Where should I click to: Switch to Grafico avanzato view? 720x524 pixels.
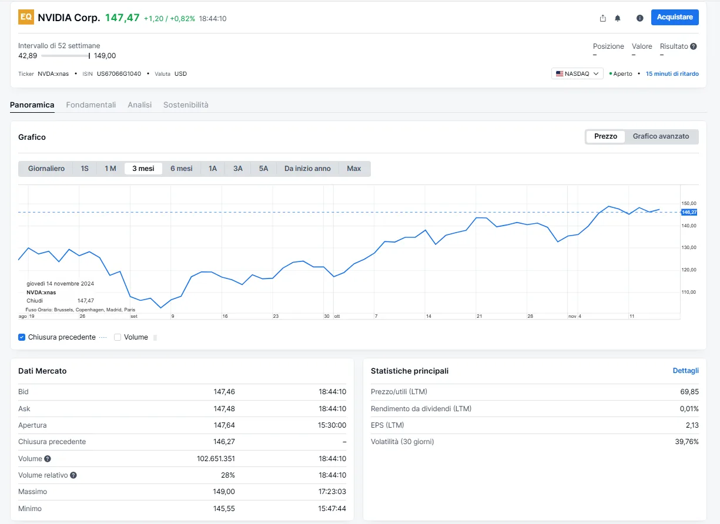click(661, 136)
